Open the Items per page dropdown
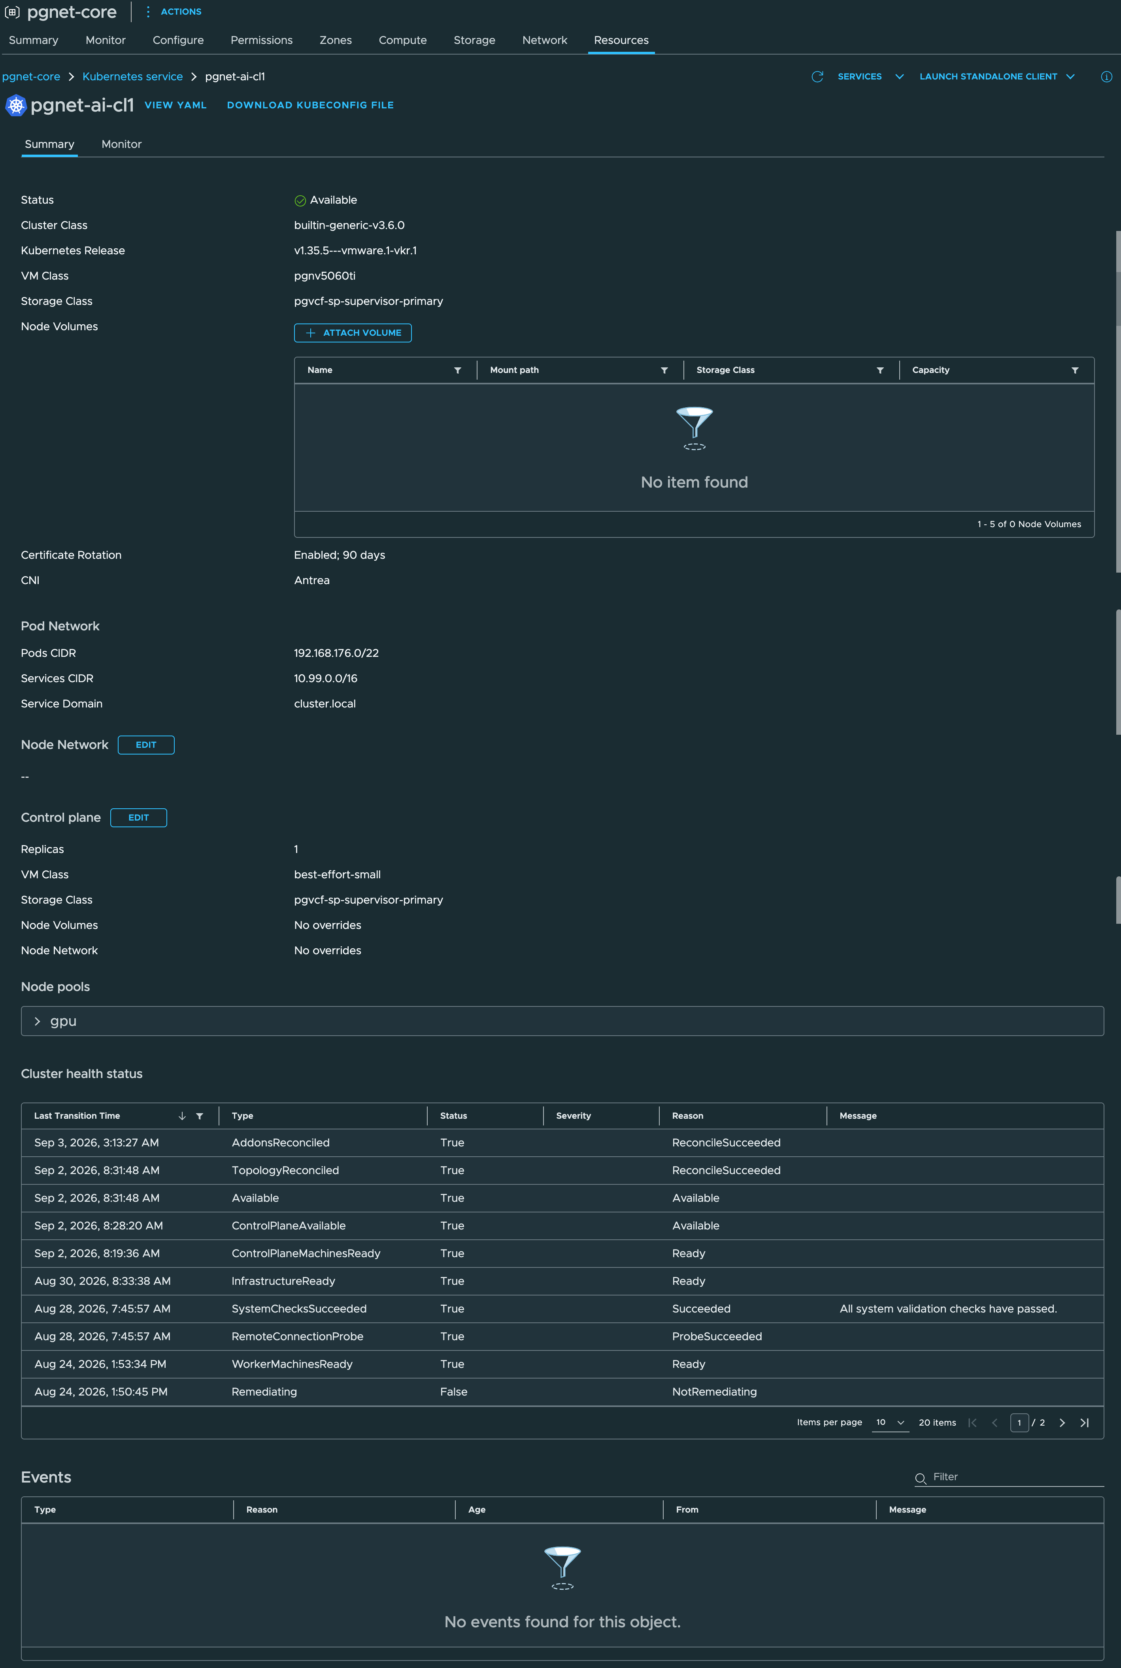Viewport: 1121px width, 1668px height. (891, 1423)
